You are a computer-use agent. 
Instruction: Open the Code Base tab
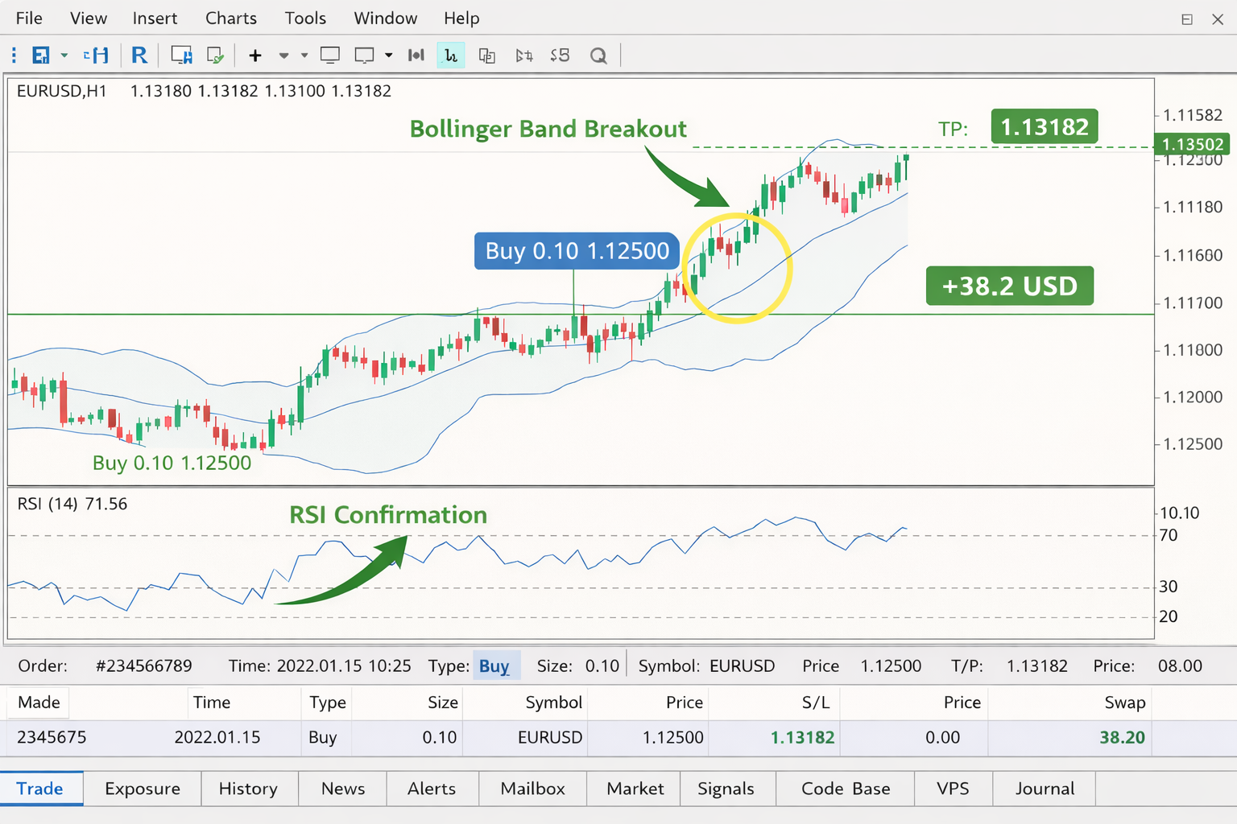(846, 789)
